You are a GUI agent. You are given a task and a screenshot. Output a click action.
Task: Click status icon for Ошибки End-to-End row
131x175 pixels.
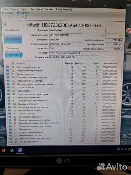[x=9, y=104]
